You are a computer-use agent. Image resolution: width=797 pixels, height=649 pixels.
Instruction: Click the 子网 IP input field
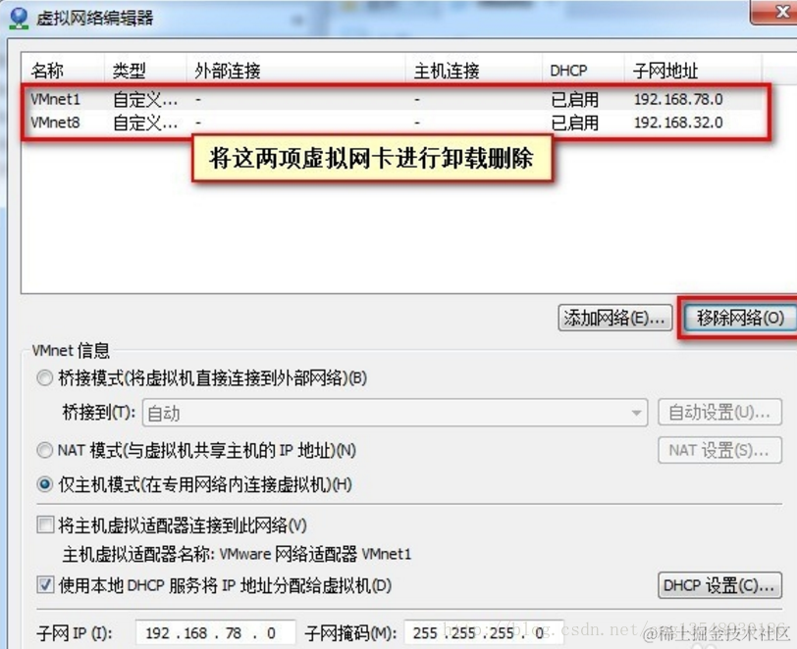pos(216,633)
